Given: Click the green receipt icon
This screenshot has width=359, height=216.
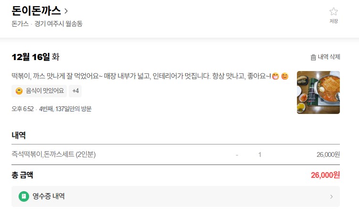Looking at the screenshot, I should pos(24,196).
